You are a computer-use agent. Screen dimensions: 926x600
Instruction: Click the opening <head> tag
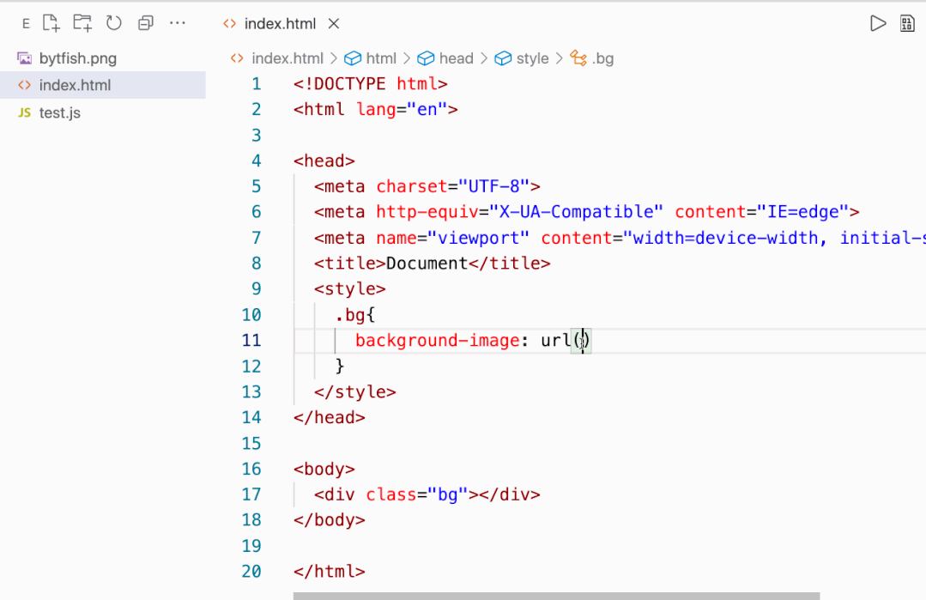[x=324, y=161]
